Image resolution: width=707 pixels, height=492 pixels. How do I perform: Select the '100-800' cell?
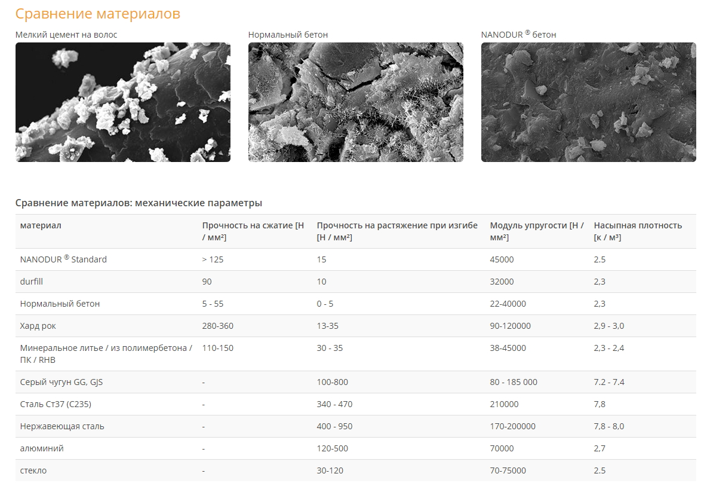(333, 382)
